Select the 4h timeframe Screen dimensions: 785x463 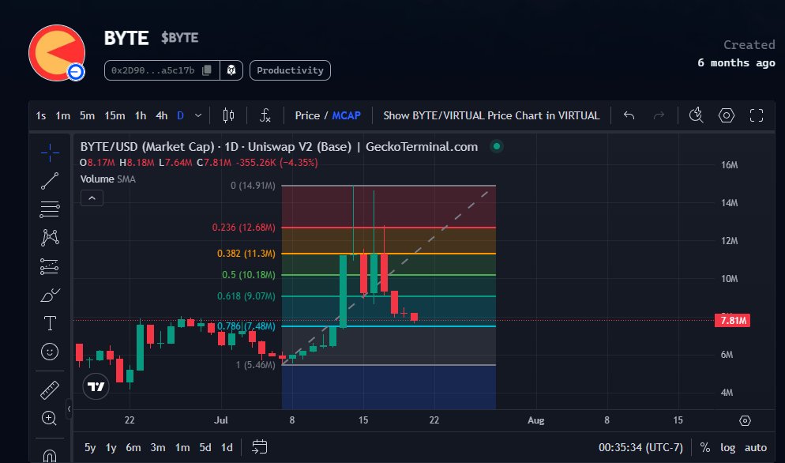pyautogui.click(x=161, y=115)
